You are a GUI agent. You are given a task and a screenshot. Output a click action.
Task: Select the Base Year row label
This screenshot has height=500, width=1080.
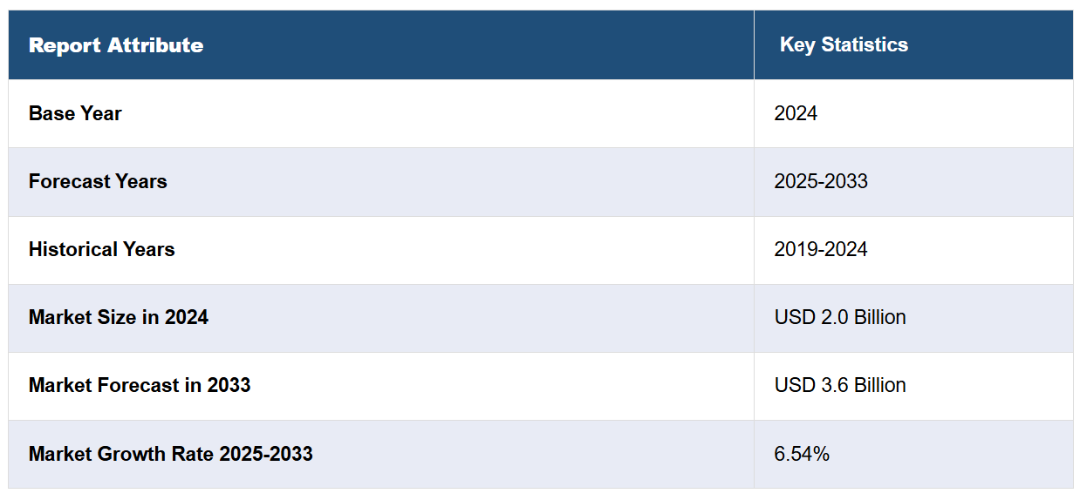[x=75, y=113]
